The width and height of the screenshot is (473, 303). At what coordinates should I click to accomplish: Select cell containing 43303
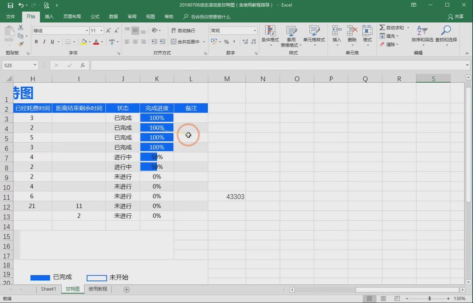point(227,197)
